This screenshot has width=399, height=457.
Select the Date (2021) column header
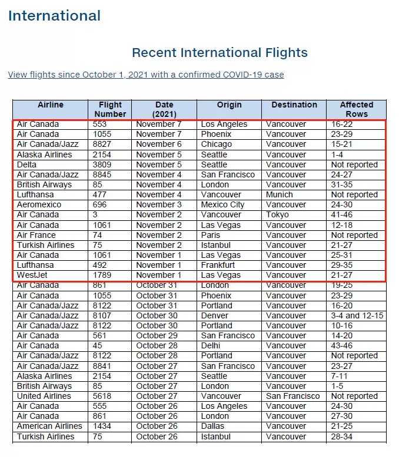click(x=164, y=109)
